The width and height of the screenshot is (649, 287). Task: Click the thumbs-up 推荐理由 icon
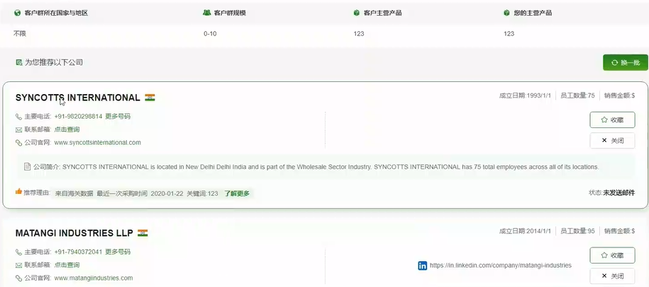pos(19,192)
